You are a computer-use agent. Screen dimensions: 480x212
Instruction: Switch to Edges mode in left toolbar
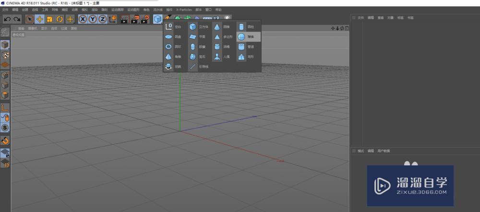click(x=5, y=85)
